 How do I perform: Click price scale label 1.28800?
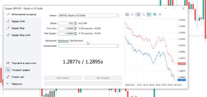(182, 77)
